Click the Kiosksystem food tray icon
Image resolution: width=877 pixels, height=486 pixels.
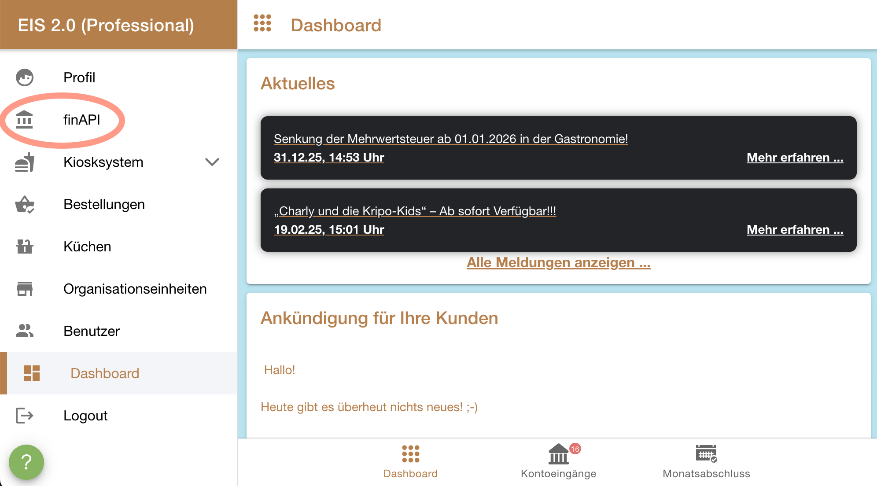25,162
